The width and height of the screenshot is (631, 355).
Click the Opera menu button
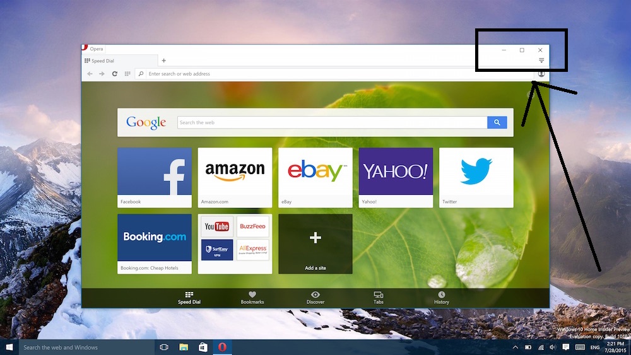(x=93, y=49)
